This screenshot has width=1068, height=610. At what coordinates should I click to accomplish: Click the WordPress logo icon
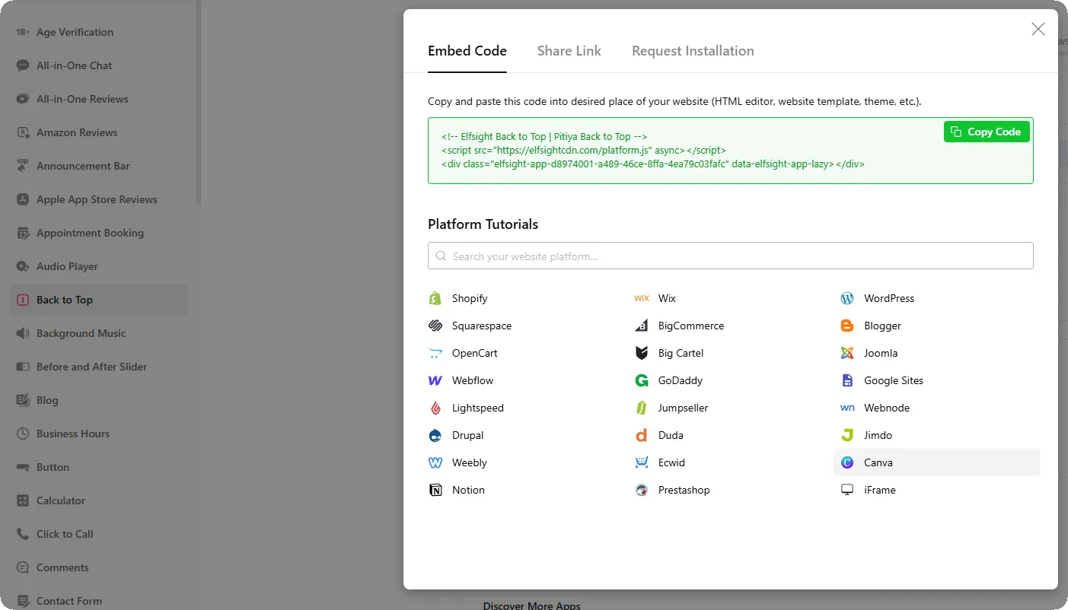click(847, 298)
